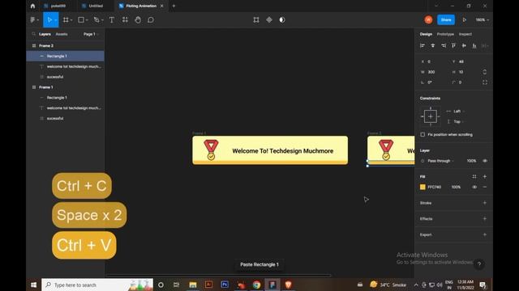Open the help question mark button
Screen dimensions: 519x291
(x=479, y=264)
